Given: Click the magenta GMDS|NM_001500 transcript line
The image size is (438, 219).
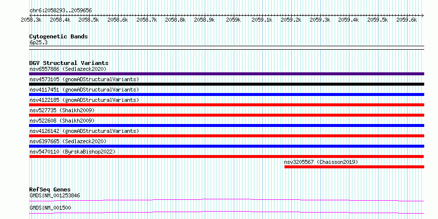Looking at the screenshot, I should click(226, 212).
